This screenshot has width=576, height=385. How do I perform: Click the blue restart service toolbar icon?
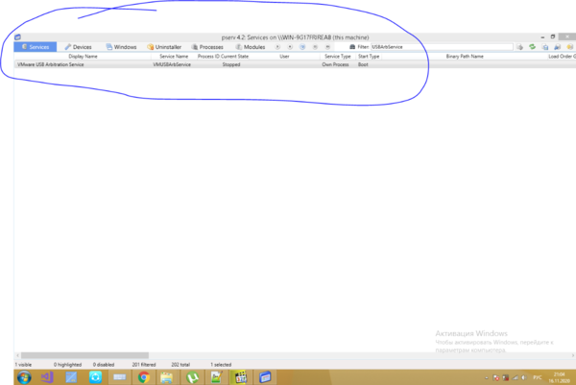(x=302, y=47)
